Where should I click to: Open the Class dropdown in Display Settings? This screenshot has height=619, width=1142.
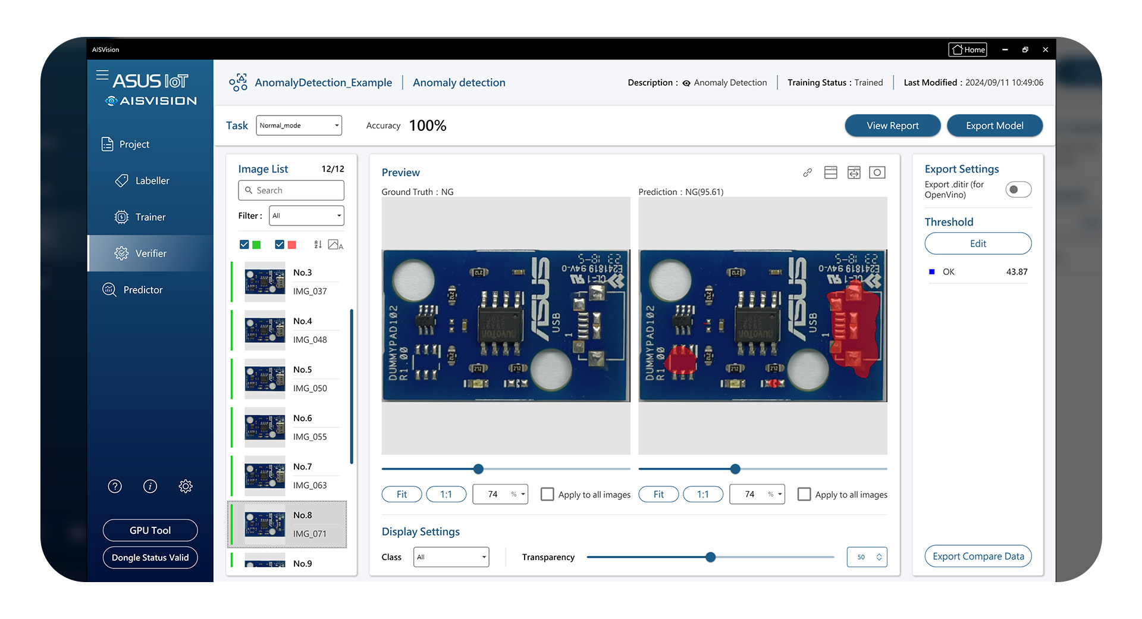[451, 557]
